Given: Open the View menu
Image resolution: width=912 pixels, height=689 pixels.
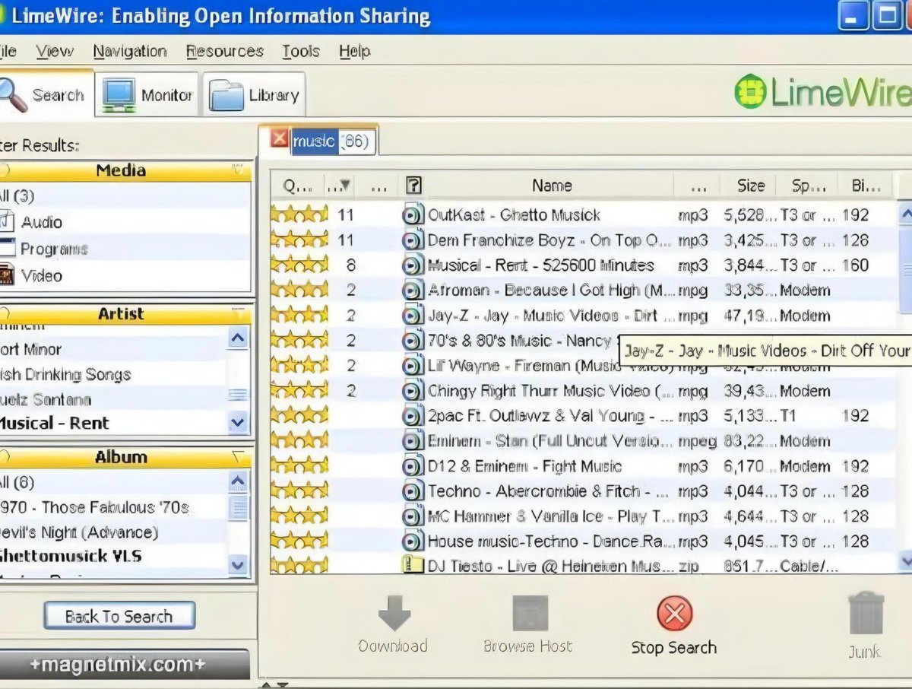Looking at the screenshot, I should (x=55, y=52).
